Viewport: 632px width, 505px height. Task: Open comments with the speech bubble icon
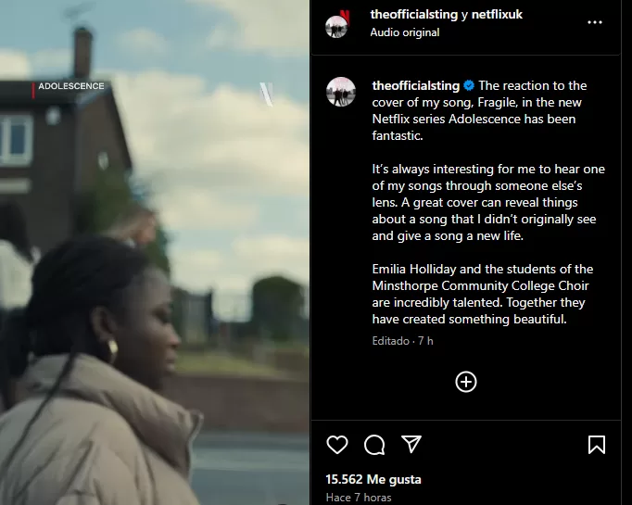pyautogui.click(x=374, y=445)
